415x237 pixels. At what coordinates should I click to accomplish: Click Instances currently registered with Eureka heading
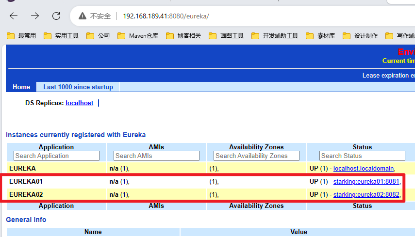[x=76, y=135]
